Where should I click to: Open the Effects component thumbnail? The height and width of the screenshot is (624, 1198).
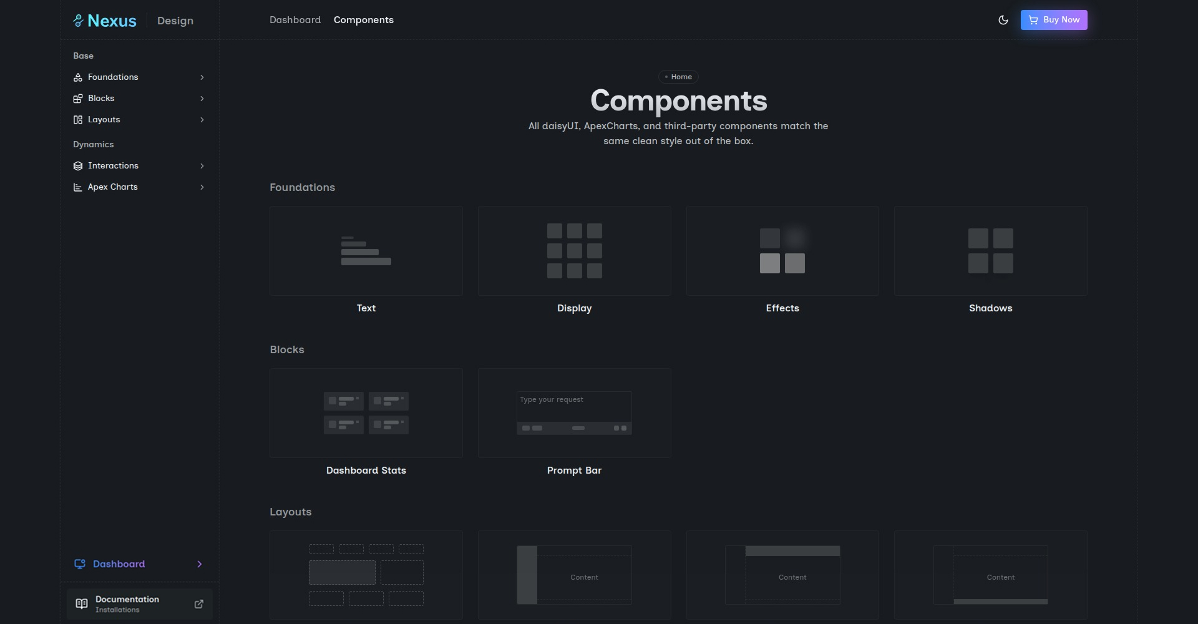pyautogui.click(x=782, y=251)
